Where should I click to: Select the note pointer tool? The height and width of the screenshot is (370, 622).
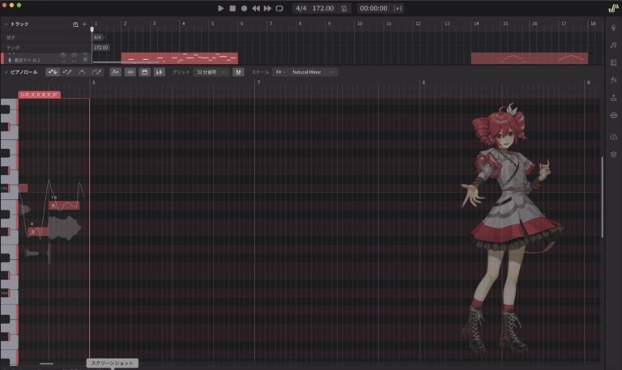53,72
